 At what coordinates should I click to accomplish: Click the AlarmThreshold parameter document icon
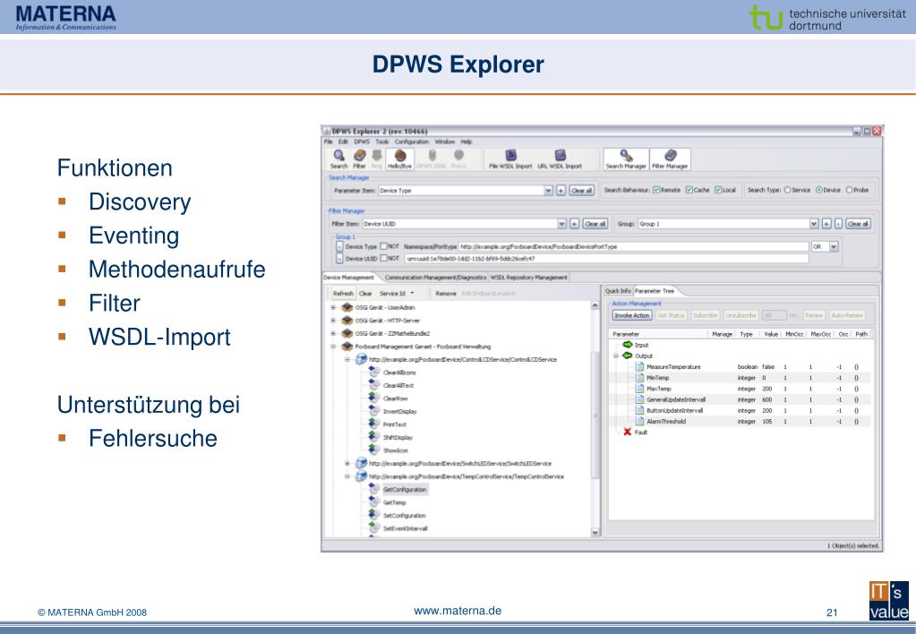pyautogui.click(x=639, y=421)
